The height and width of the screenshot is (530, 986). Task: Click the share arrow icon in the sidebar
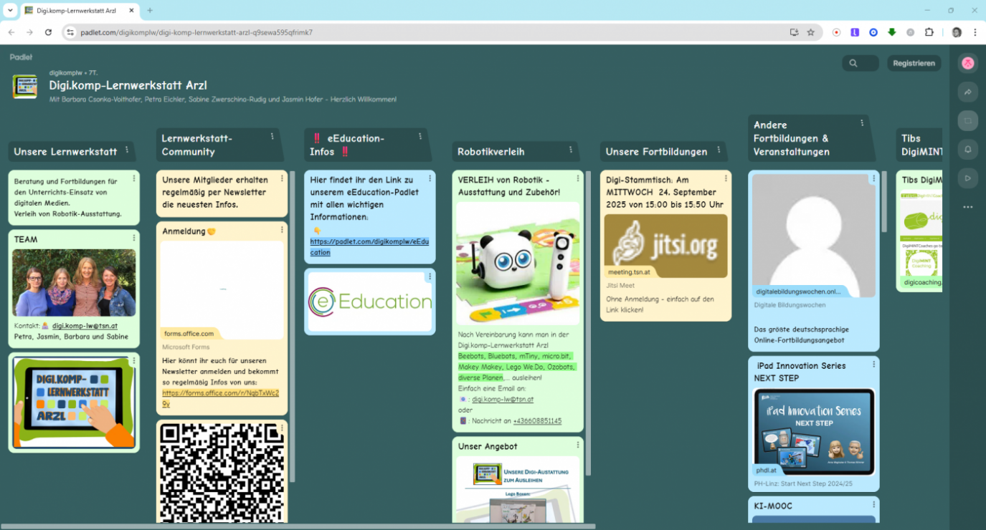coord(967,92)
